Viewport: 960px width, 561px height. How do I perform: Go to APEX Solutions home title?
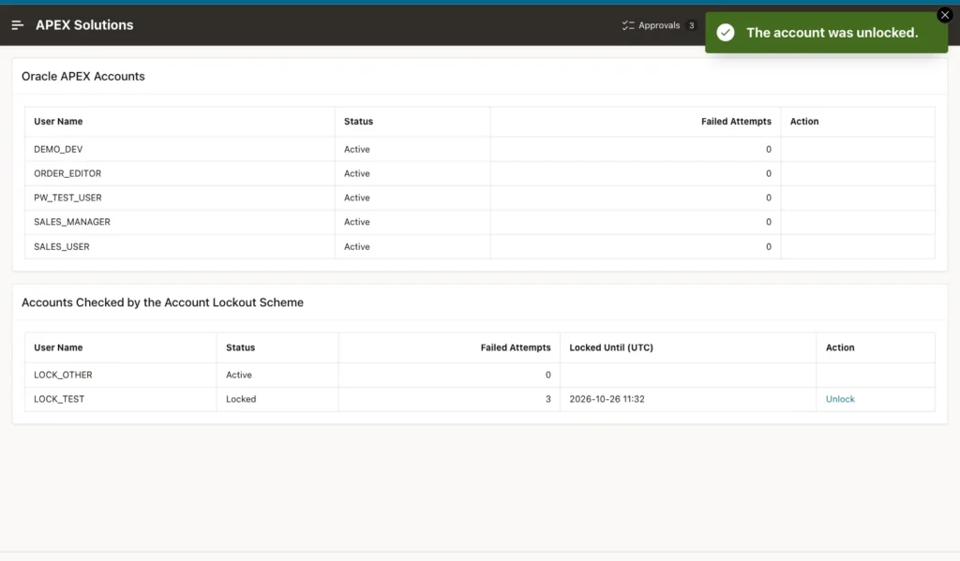coord(84,25)
